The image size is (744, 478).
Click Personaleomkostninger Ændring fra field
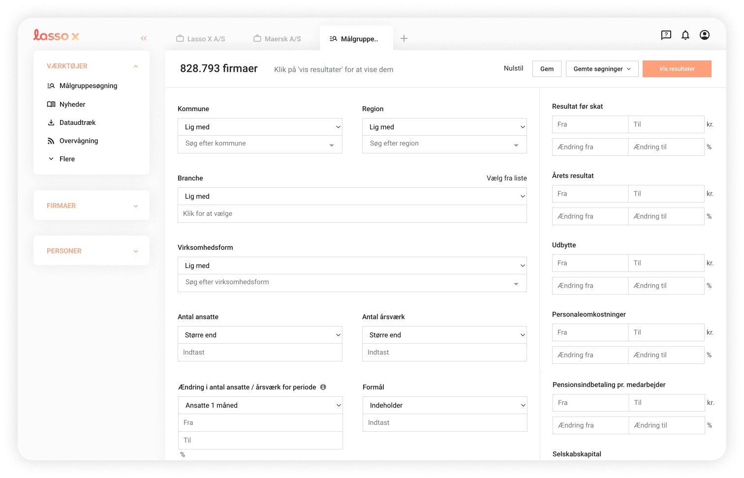coord(590,355)
